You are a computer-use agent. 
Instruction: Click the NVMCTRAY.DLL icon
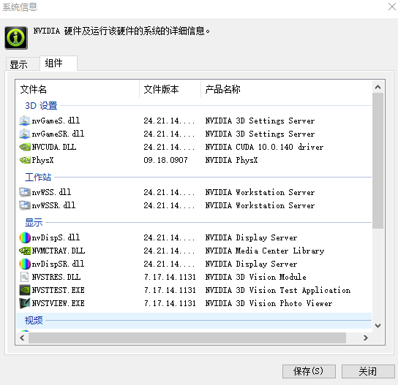[25, 251]
